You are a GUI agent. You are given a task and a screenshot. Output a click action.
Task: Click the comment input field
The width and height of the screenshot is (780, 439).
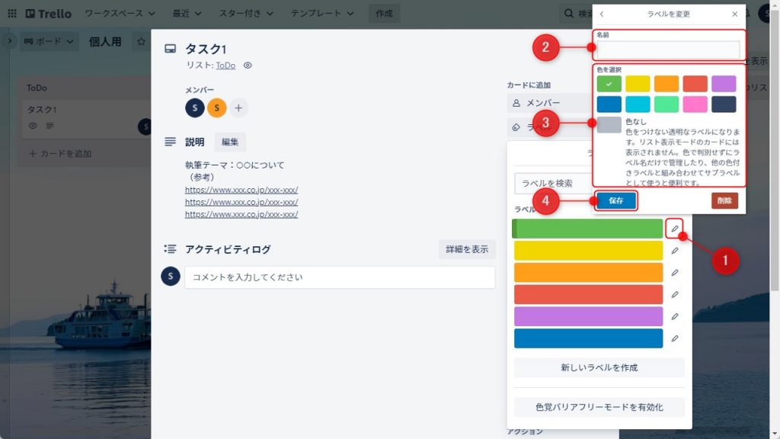[x=340, y=277]
